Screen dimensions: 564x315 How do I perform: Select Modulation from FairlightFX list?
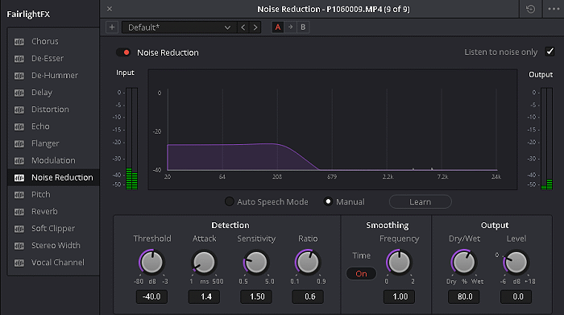(53, 160)
